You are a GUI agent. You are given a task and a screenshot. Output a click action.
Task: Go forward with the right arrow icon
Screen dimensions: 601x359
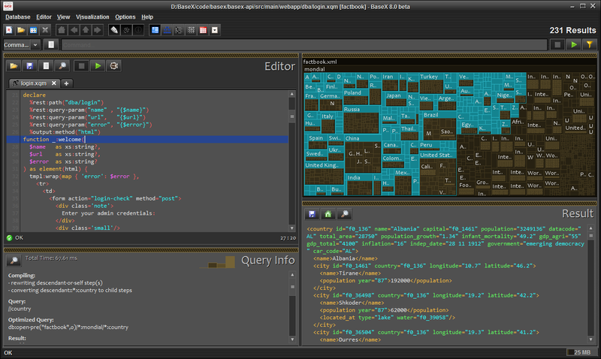(98, 30)
